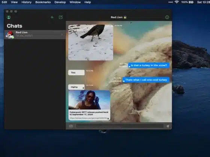This screenshot has height=157, width=210.
Task: Click the Chats heading
Action: coord(15,26)
